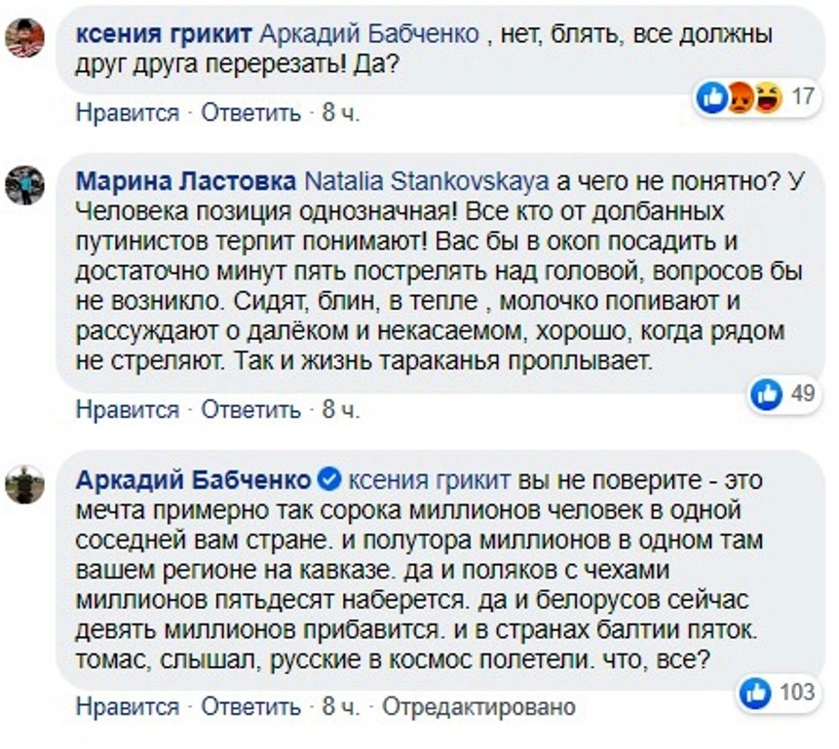Open the tagged Natalia Stankovskaya profile link

(x=427, y=182)
